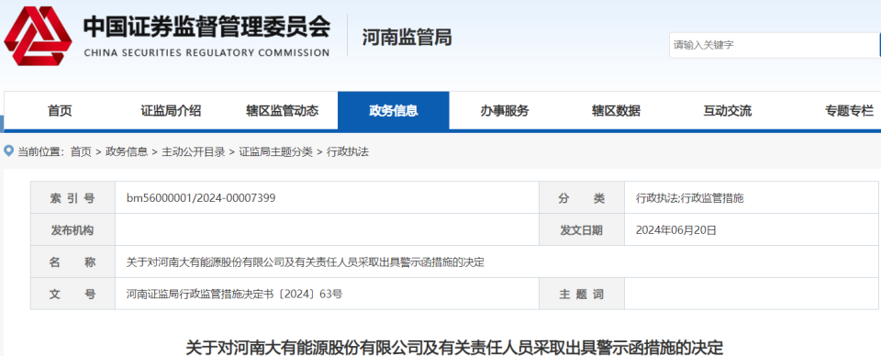
Task: Click the 河南监管局 header text
Action: [407, 38]
